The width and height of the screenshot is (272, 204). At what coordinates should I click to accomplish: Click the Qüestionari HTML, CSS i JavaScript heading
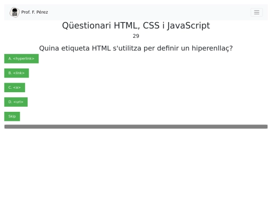tap(136, 26)
